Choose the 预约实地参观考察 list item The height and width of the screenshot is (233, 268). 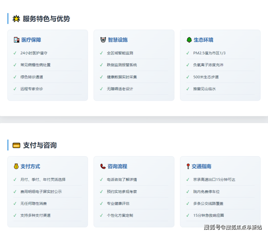122,191
